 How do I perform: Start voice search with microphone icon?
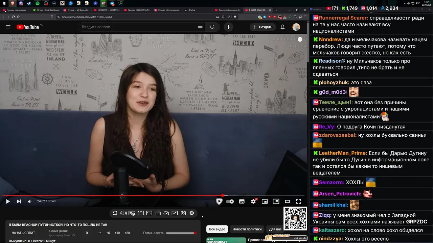click(228, 27)
